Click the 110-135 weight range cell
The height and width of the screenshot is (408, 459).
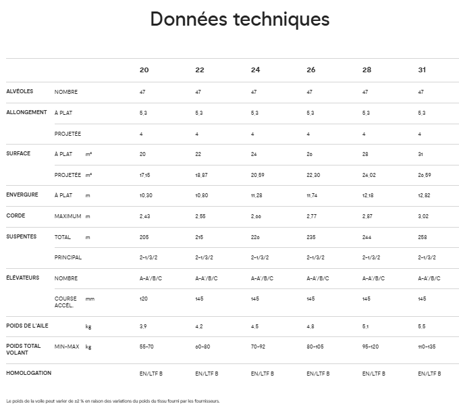click(427, 347)
